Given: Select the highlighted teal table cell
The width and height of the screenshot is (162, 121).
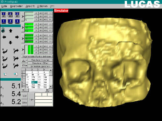Looking at the screenshot, I should tap(34, 82).
